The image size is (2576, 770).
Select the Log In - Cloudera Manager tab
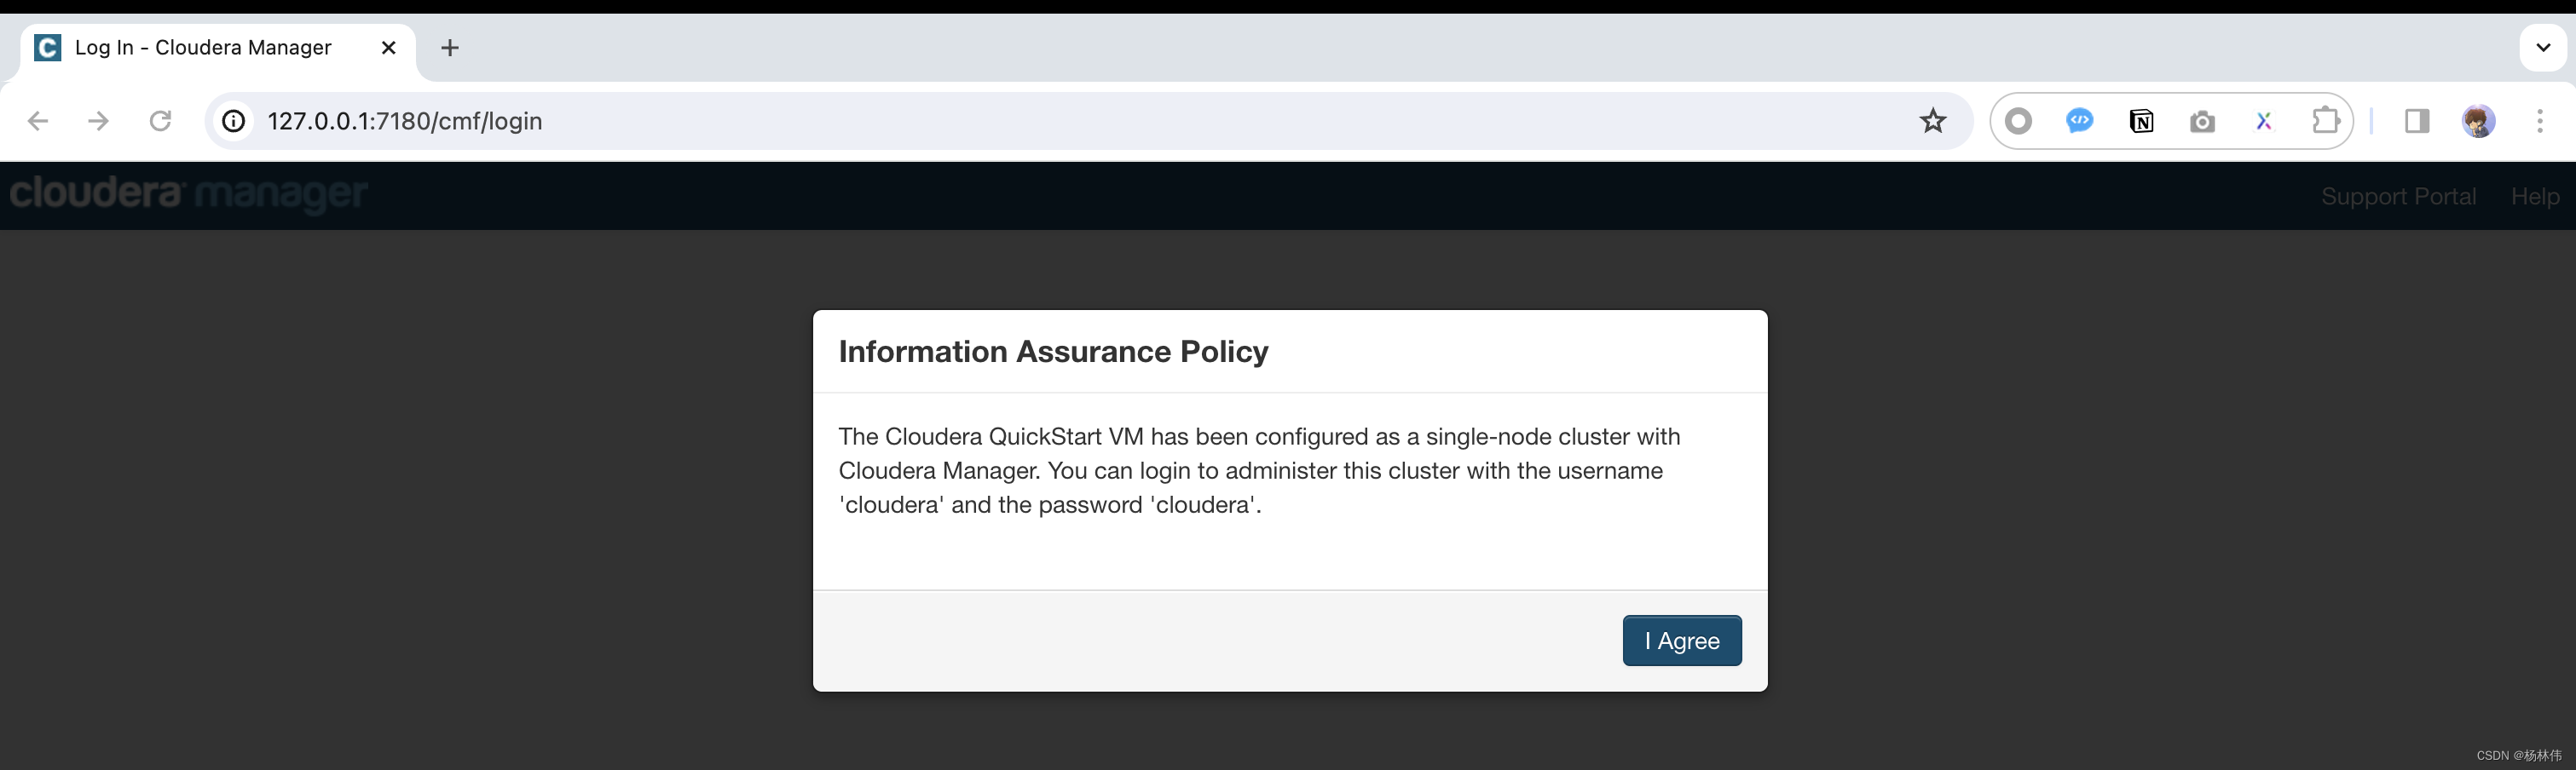217,48
